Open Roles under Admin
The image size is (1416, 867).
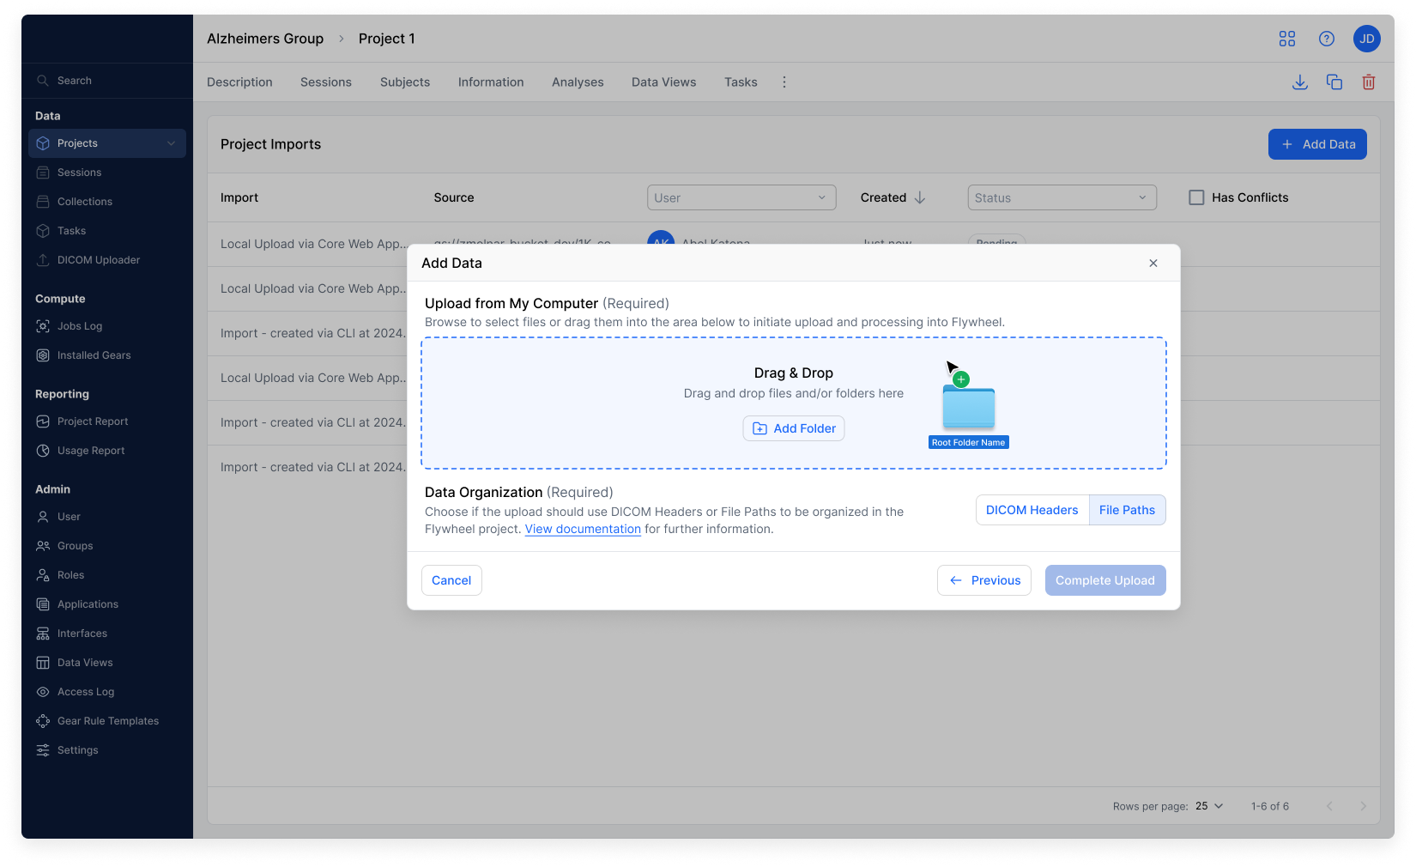click(x=107, y=575)
